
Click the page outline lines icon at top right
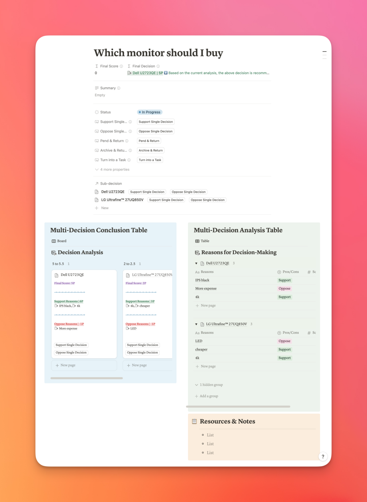coord(324,55)
